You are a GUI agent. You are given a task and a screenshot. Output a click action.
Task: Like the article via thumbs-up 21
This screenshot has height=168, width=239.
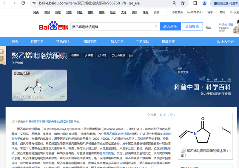click(163, 115)
